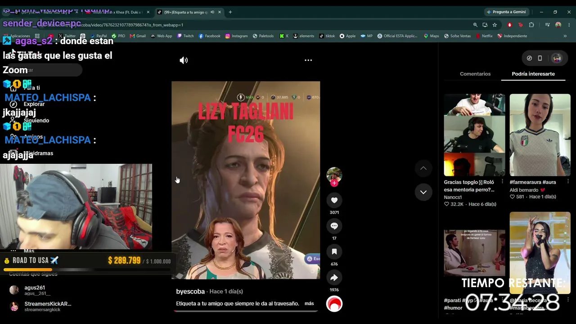
Task: Go to the next video with down chevron
Action: (423, 192)
